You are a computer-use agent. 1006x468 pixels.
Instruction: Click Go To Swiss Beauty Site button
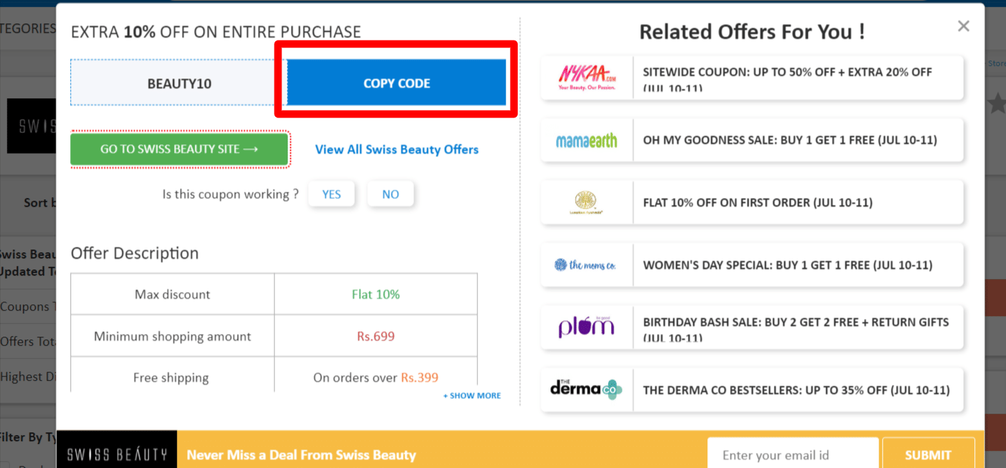click(x=179, y=149)
